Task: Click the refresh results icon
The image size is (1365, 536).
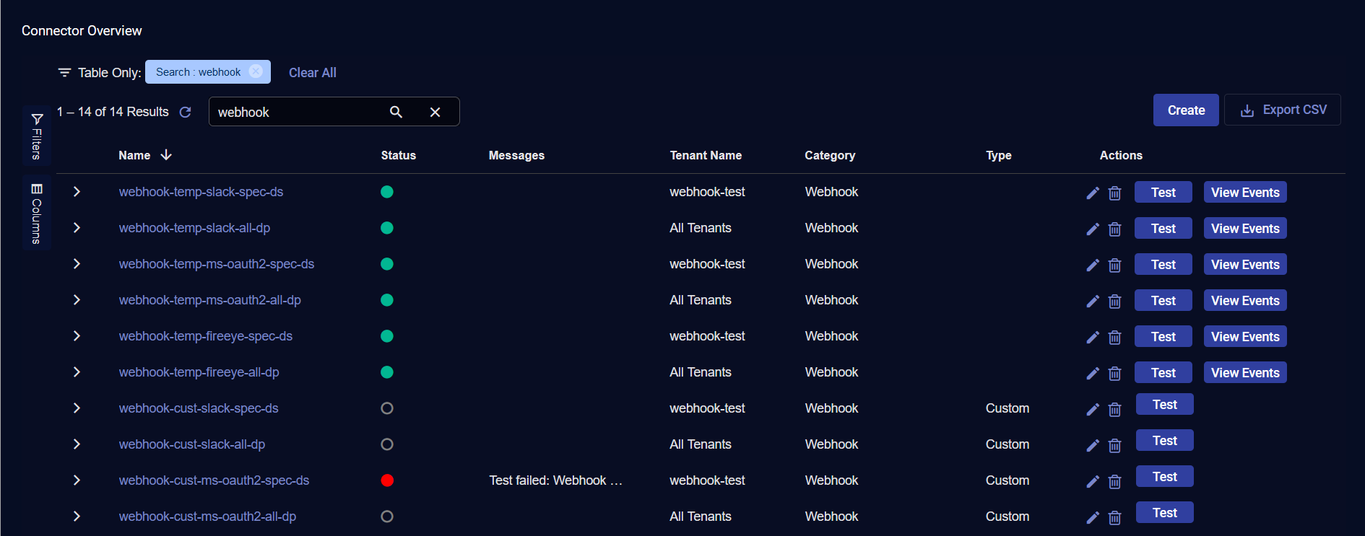Action: coord(186,112)
